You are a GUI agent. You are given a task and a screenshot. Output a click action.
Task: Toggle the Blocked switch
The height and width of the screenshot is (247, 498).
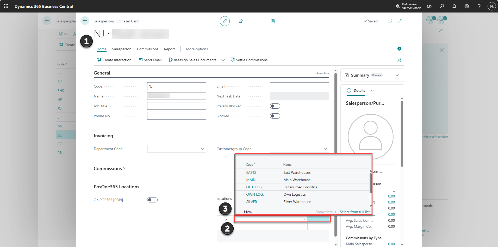pyautogui.click(x=275, y=116)
